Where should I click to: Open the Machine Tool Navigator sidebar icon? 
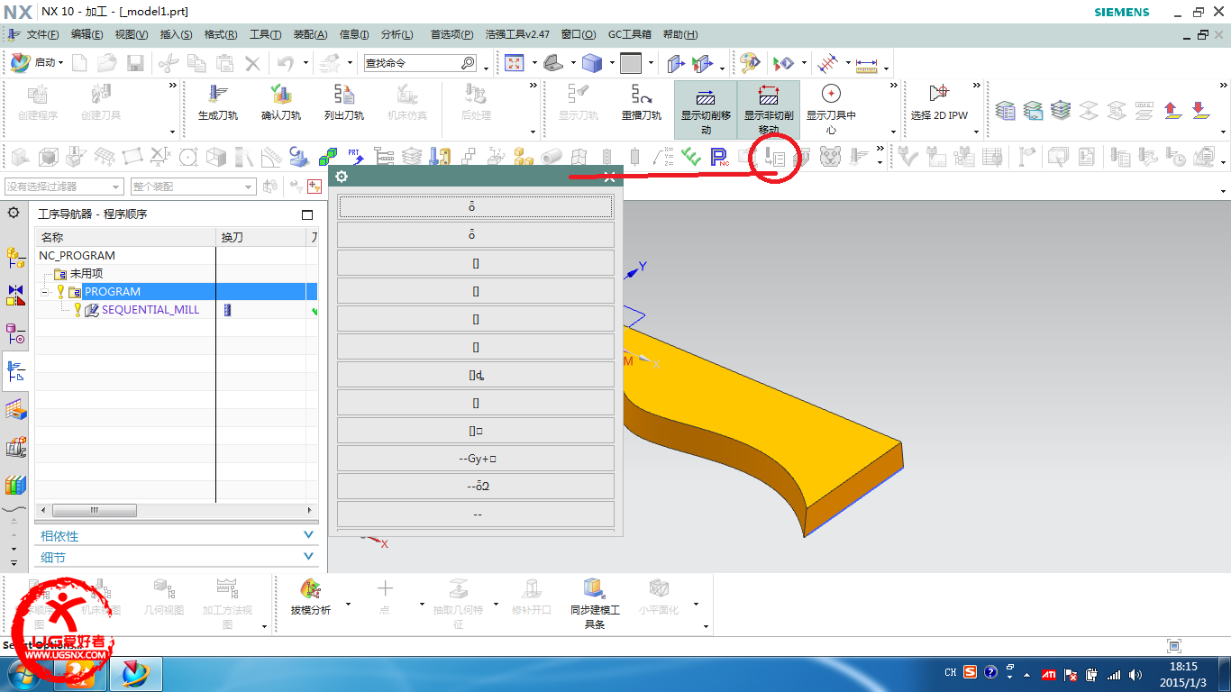pos(15,447)
